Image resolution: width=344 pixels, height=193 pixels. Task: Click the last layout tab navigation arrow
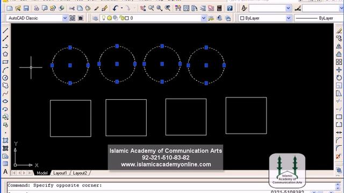tap(30, 173)
